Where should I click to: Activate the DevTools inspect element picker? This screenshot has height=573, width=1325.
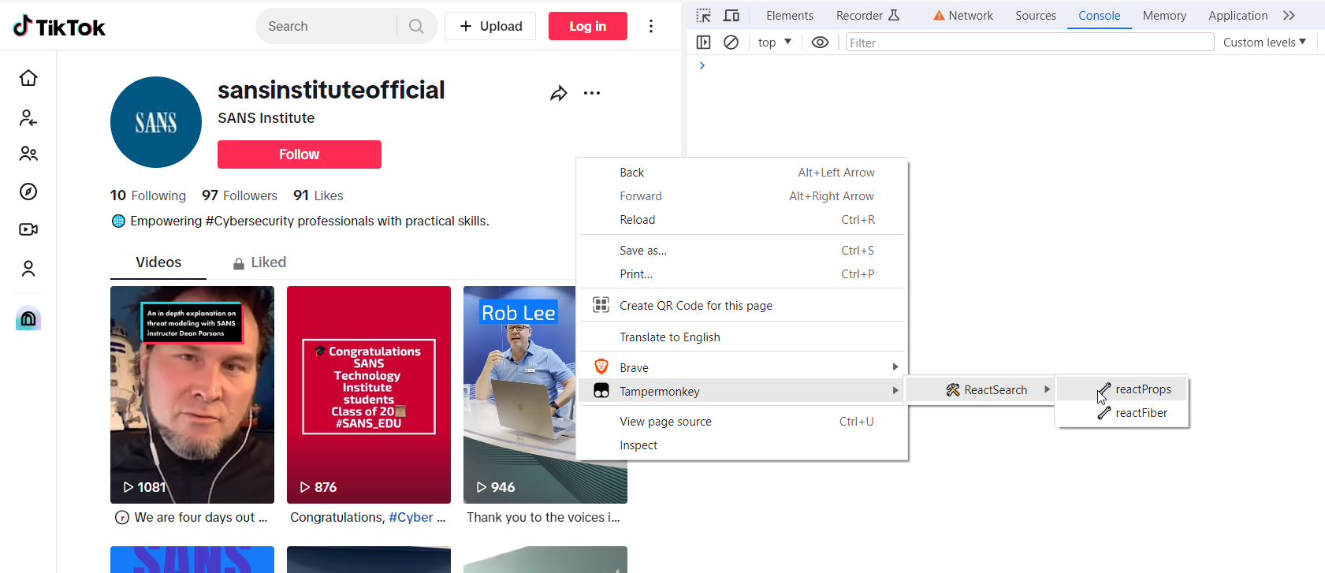point(704,16)
